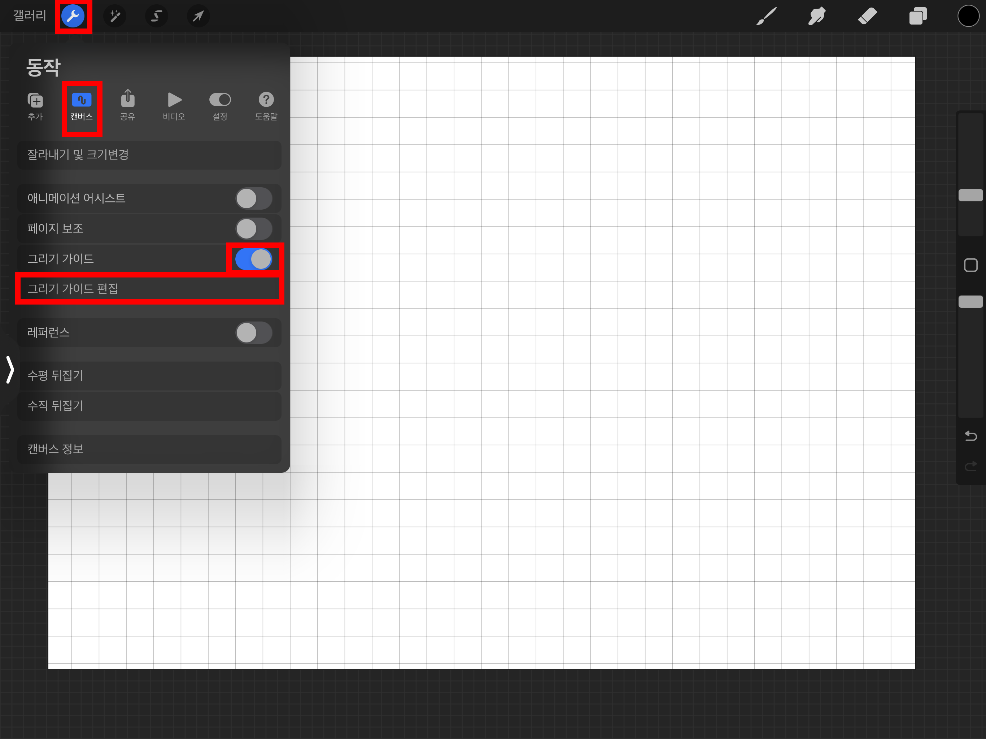Tap the undo arrow on sidebar
Viewport: 986px width, 739px height.
[x=970, y=436]
